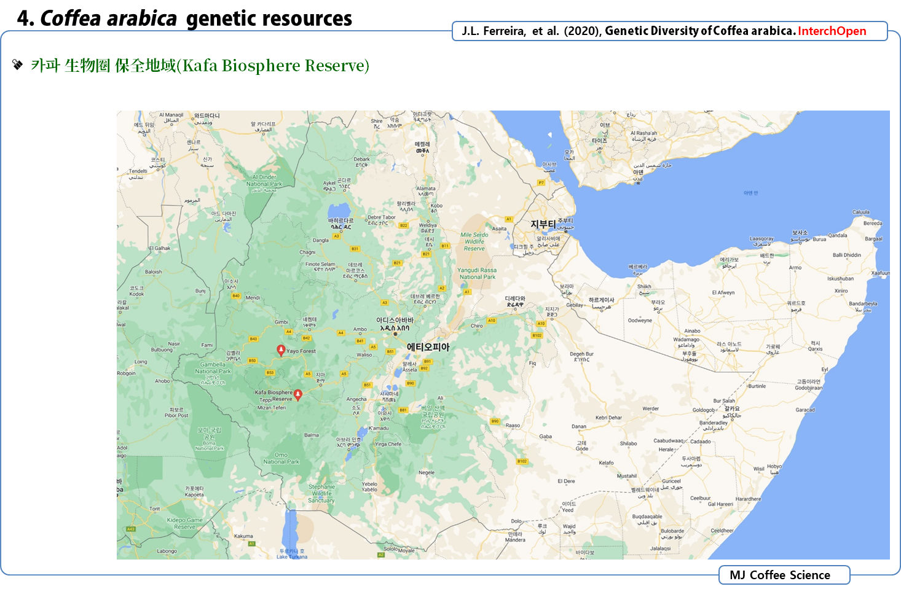Click the Mile Serdo Wildlife Reserve label
The height and width of the screenshot is (589, 901).
[x=474, y=241]
